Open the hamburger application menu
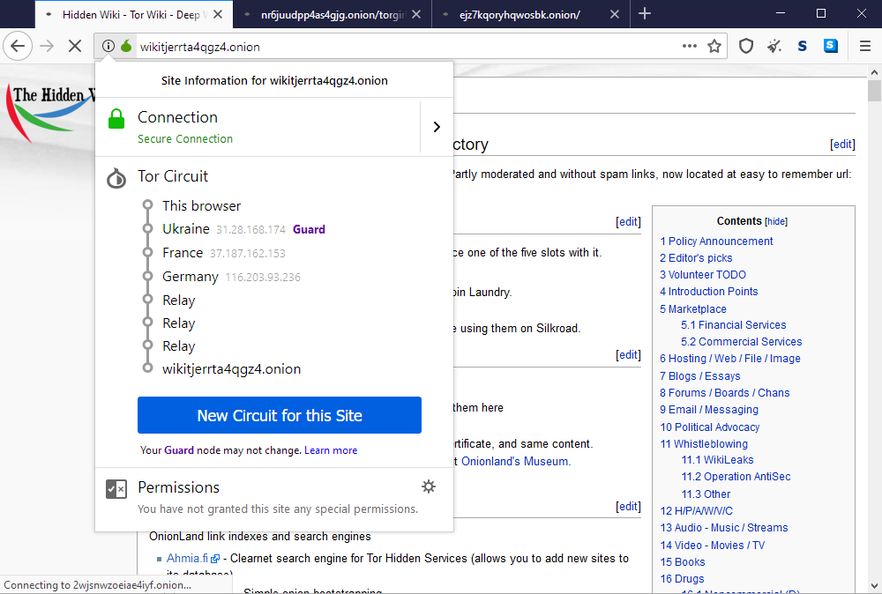The width and height of the screenshot is (882, 594). 865,46
